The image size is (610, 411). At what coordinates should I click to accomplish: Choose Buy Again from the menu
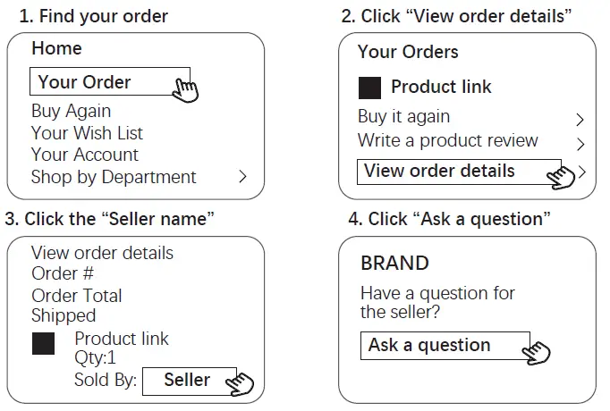[71, 111]
